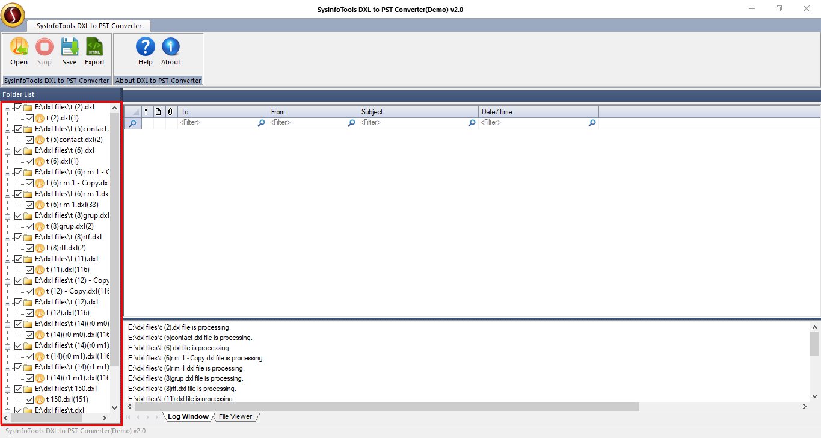Click the folder icon for E:\dxl files\t (2).dxl
821x438 pixels.
28,107
